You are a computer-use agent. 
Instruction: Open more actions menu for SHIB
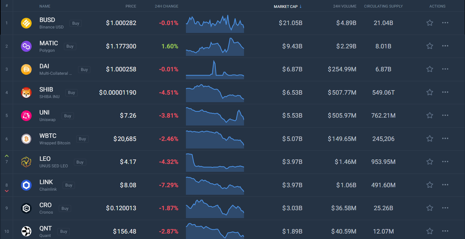(445, 92)
